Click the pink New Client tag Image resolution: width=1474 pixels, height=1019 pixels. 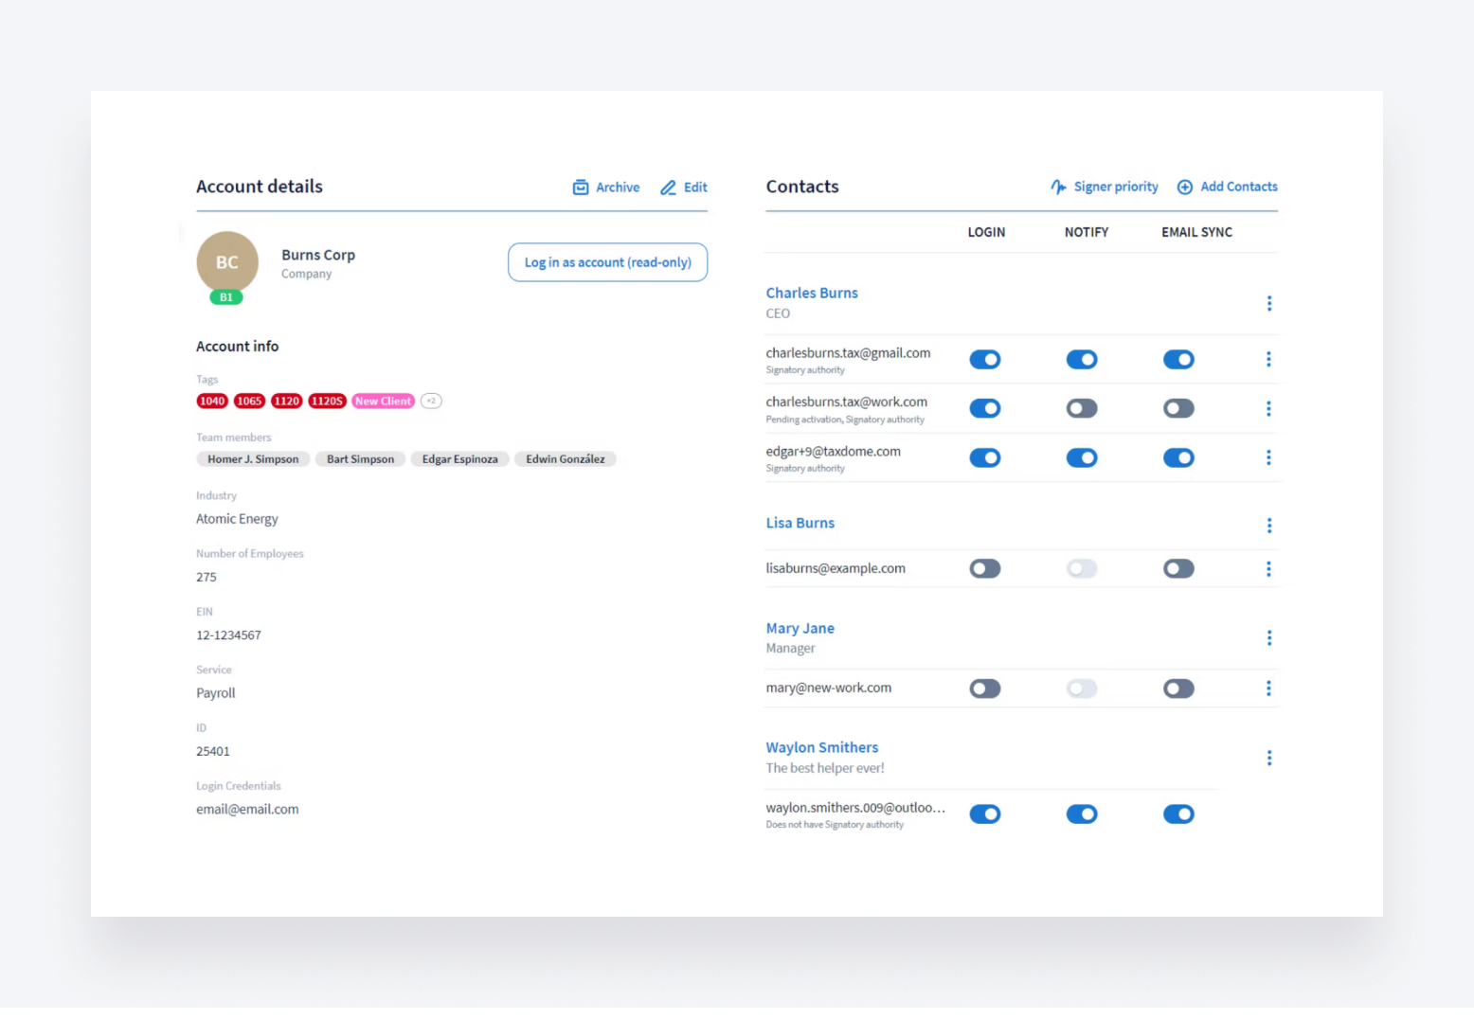pos(383,401)
